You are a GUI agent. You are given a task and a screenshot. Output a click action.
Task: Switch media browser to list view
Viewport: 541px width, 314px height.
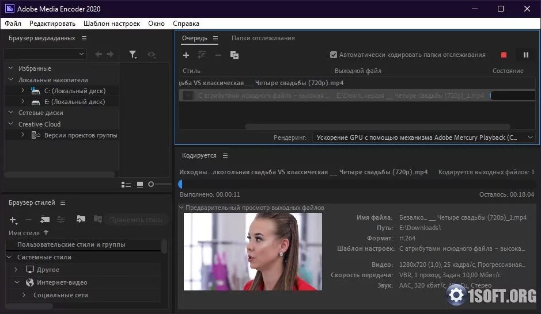coord(126,185)
